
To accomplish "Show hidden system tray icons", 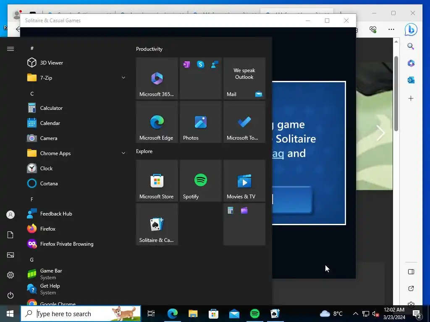I will click(355, 314).
